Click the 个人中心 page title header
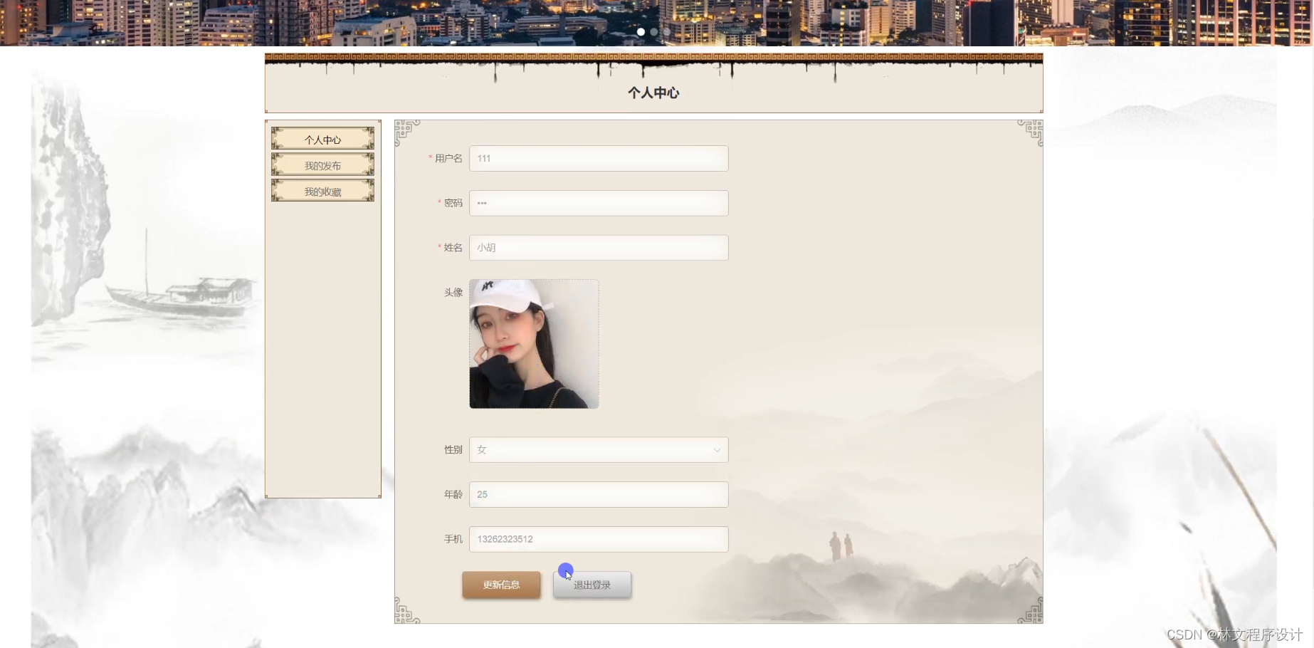 [653, 93]
